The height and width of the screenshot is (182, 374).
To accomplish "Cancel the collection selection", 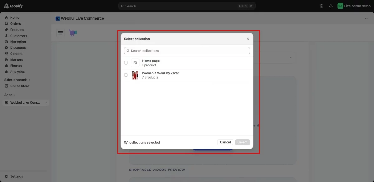I will [225, 142].
